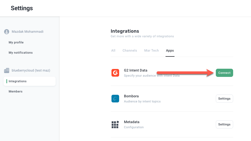Image resolution: width=251 pixels, height=141 pixels.
Task: Click the organization building icon beside blueberrycloud
Action: 7,70
